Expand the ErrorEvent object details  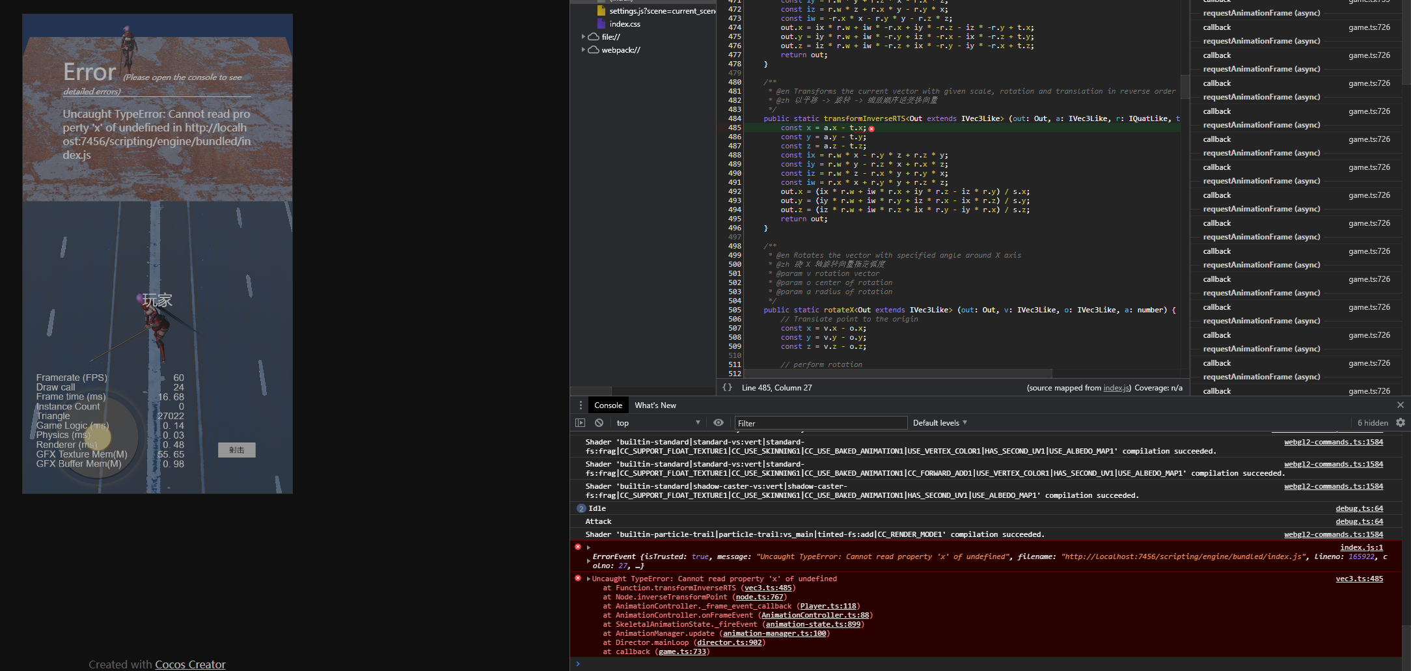point(589,561)
